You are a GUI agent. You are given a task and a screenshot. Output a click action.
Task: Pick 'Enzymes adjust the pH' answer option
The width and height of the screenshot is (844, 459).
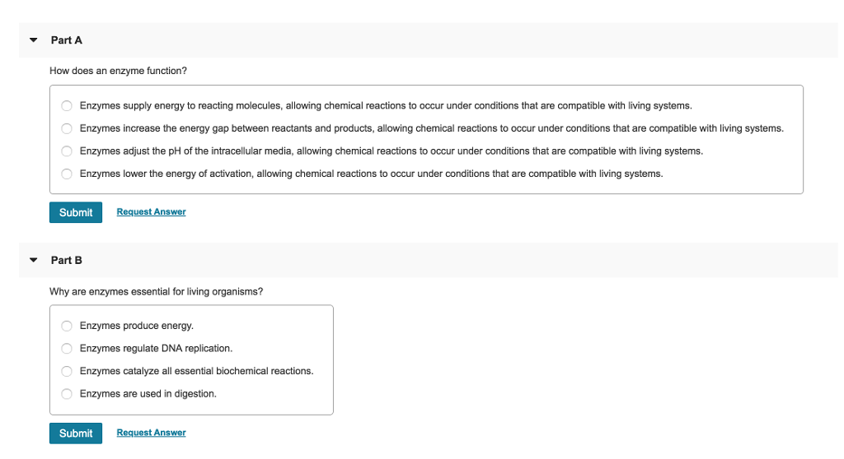[x=66, y=151]
